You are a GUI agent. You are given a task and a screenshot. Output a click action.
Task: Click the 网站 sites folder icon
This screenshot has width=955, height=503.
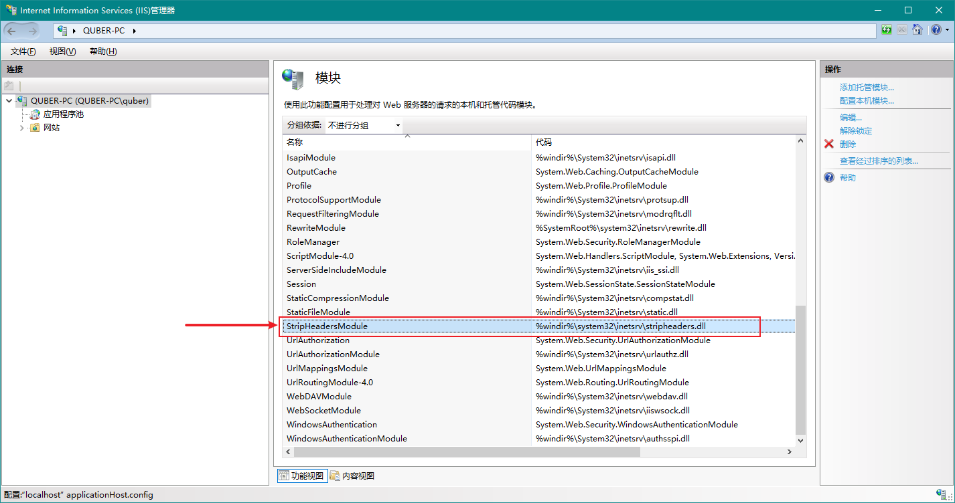35,128
